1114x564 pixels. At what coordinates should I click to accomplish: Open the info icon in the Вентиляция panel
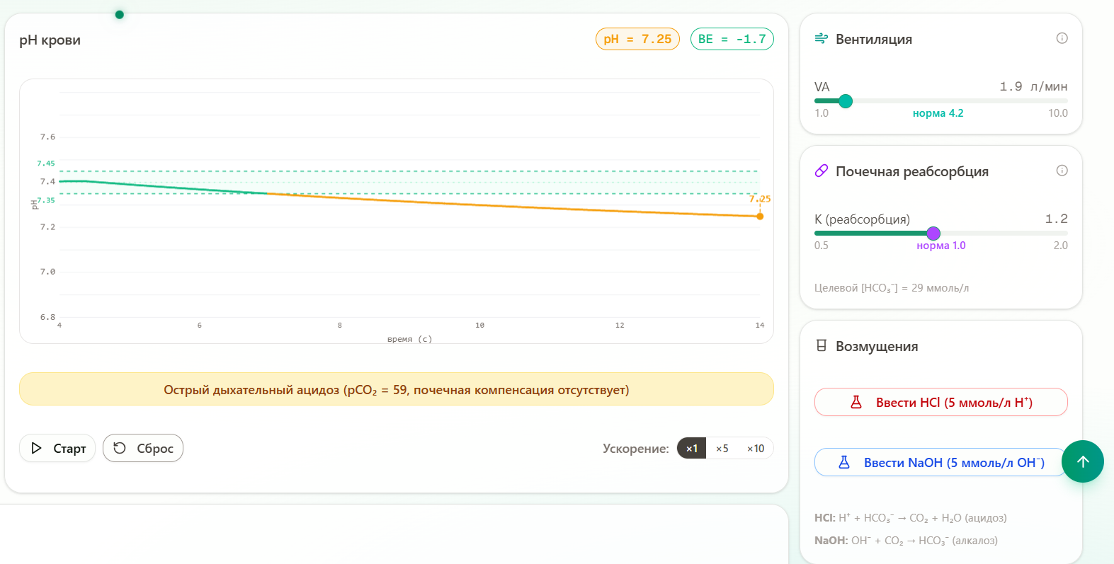coord(1062,38)
